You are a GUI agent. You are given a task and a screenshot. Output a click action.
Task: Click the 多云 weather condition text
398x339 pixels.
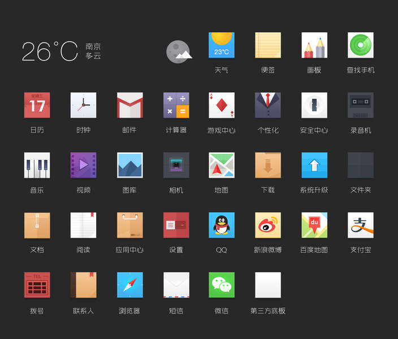tap(93, 56)
